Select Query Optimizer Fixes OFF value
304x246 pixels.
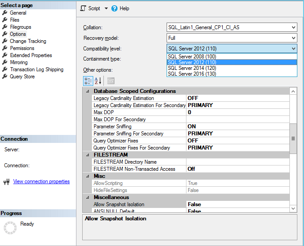coord(238,141)
